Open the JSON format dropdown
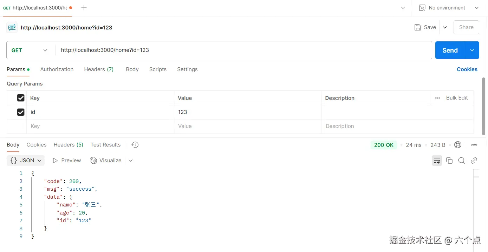Screen dimensions: 488x252 coord(26,161)
